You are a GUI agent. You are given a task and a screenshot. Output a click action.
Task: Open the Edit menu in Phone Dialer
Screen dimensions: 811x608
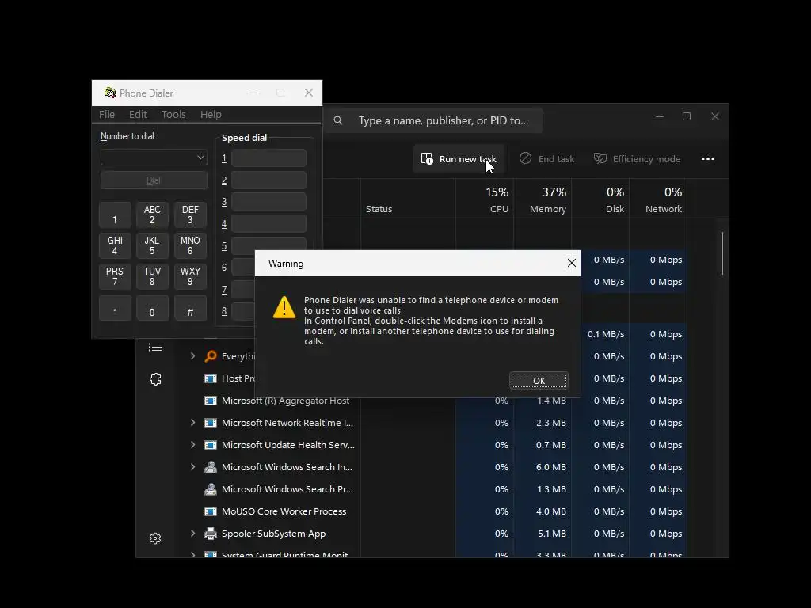(x=138, y=114)
